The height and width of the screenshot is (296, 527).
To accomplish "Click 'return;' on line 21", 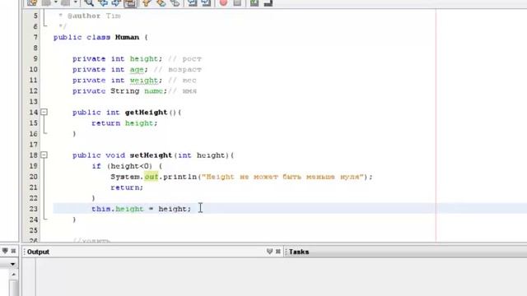I will (x=127, y=187).
